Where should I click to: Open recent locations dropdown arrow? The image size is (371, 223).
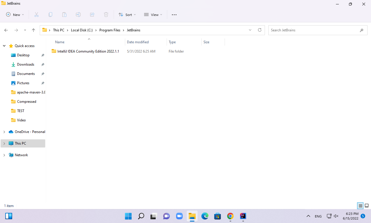point(25,30)
